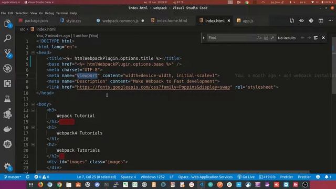336x189 pixels.
Task: Open the Visual Studio Code app menu
Action: coord(39,2)
